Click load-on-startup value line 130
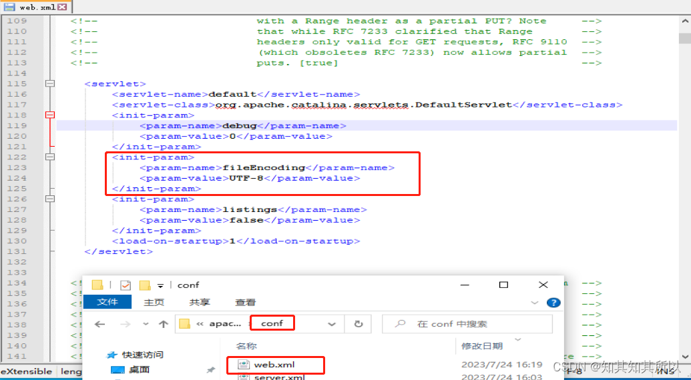The width and height of the screenshot is (691, 380). tap(236, 241)
